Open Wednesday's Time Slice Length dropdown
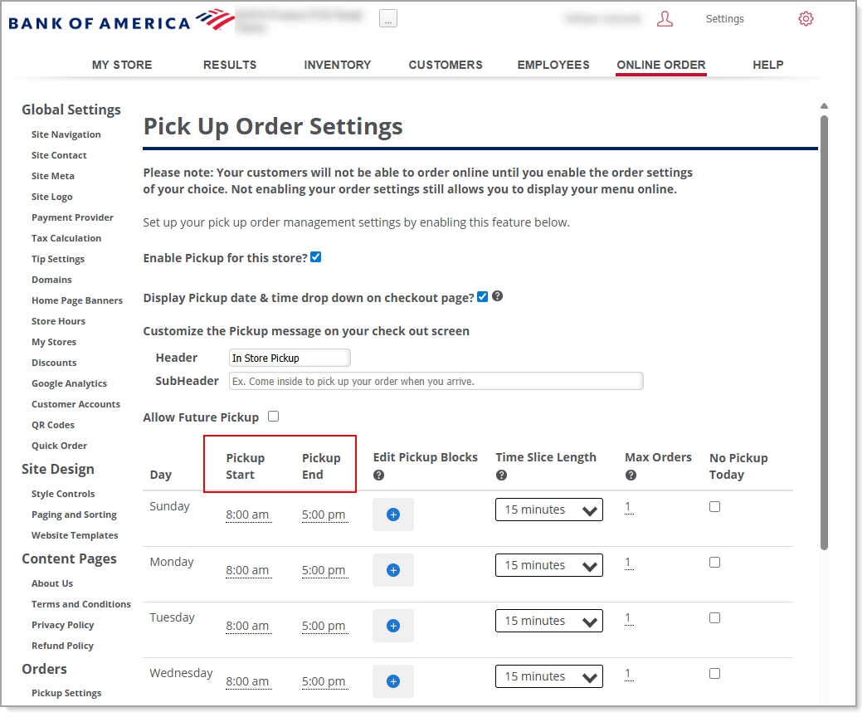 [x=548, y=676]
